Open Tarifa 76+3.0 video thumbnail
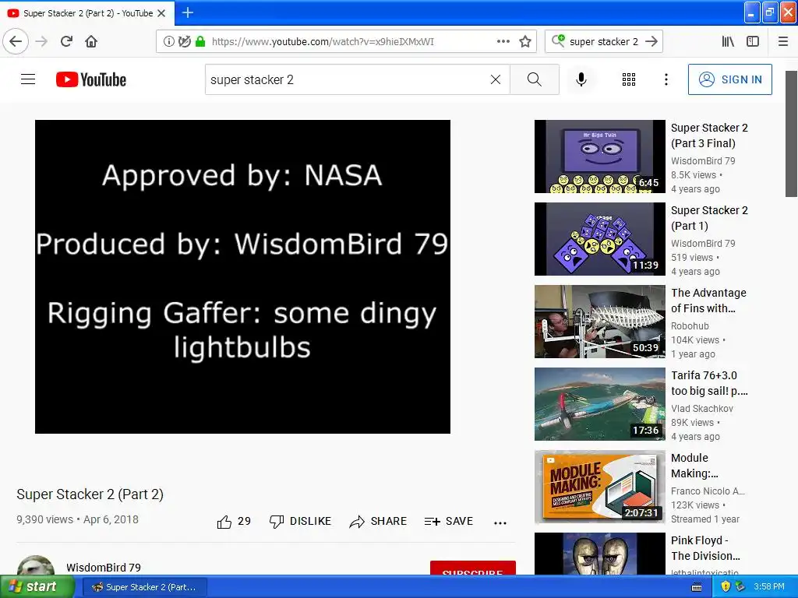This screenshot has height=598, width=798. click(599, 404)
